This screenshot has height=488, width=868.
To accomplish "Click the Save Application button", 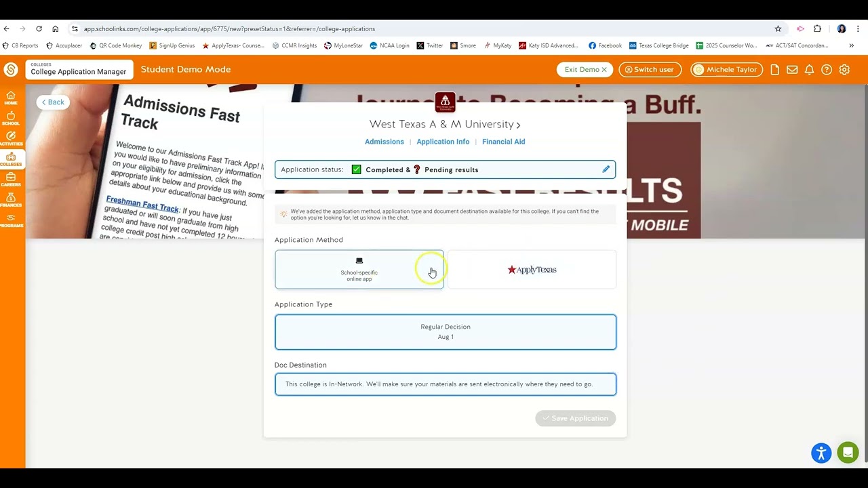I will pos(575,418).
